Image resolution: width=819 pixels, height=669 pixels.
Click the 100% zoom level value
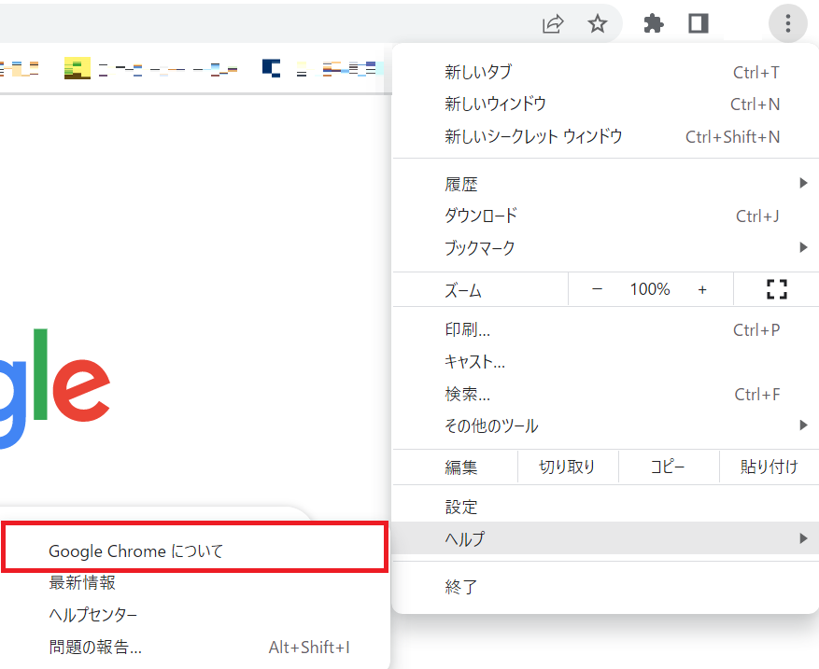click(x=649, y=289)
